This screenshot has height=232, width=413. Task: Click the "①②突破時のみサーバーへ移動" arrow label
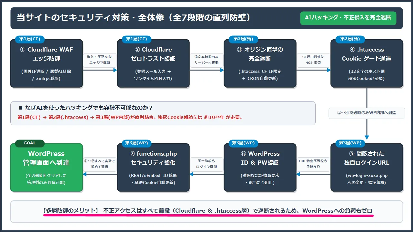pos(206,60)
